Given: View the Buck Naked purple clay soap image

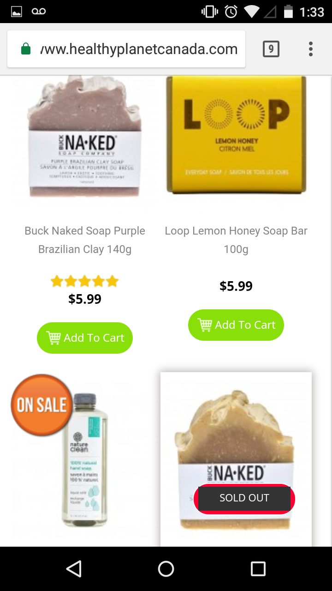Looking at the screenshot, I should point(85,138).
